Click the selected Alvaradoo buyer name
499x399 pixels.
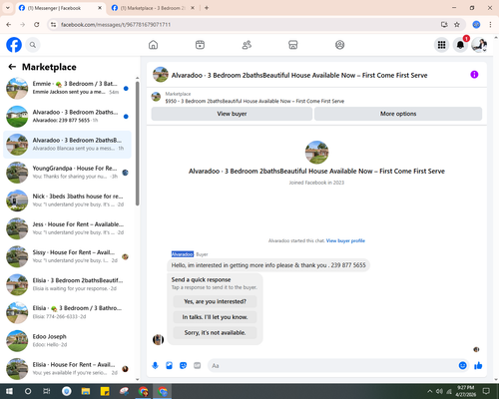tap(183, 254)
